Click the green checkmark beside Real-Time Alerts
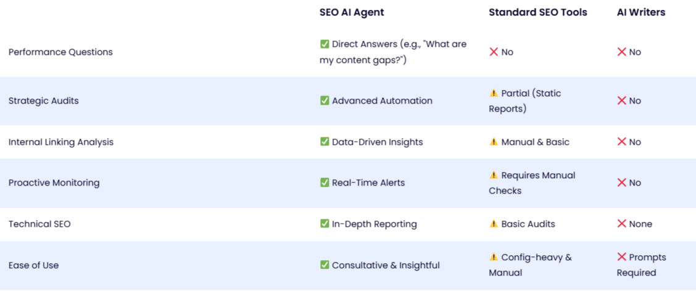Image resolution: width=696 pixels, height=294 pixels. pyautogui.click(x=325, y=182)
